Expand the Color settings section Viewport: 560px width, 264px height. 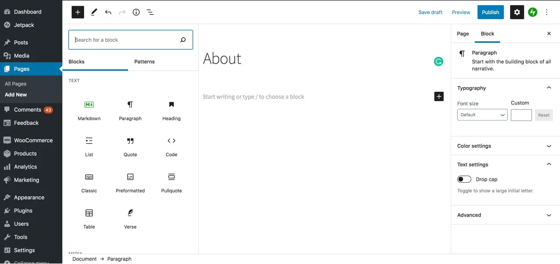[x=505, y=146]
